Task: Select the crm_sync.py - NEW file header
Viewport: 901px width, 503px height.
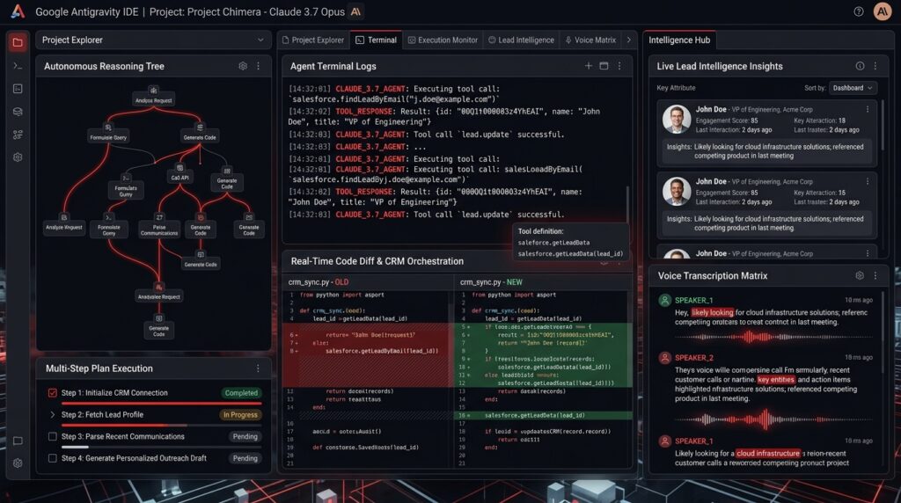Action: [x=491, y=282]
